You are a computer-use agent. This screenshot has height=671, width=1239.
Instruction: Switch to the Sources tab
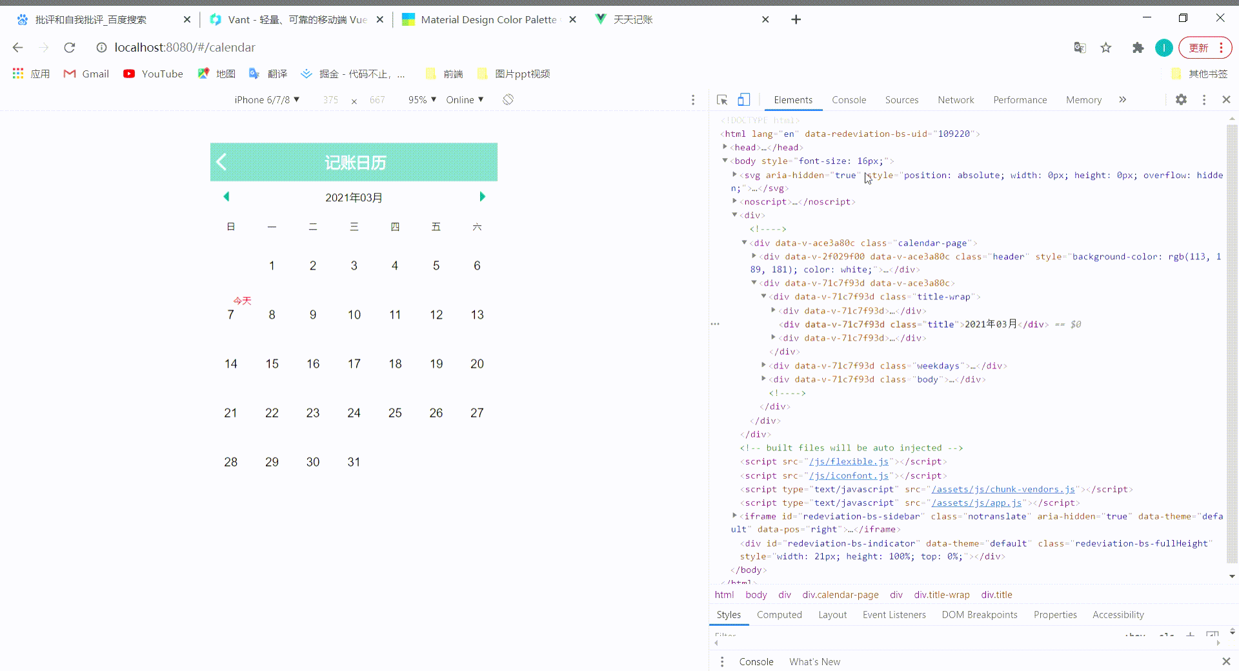[x=902, y=99]
